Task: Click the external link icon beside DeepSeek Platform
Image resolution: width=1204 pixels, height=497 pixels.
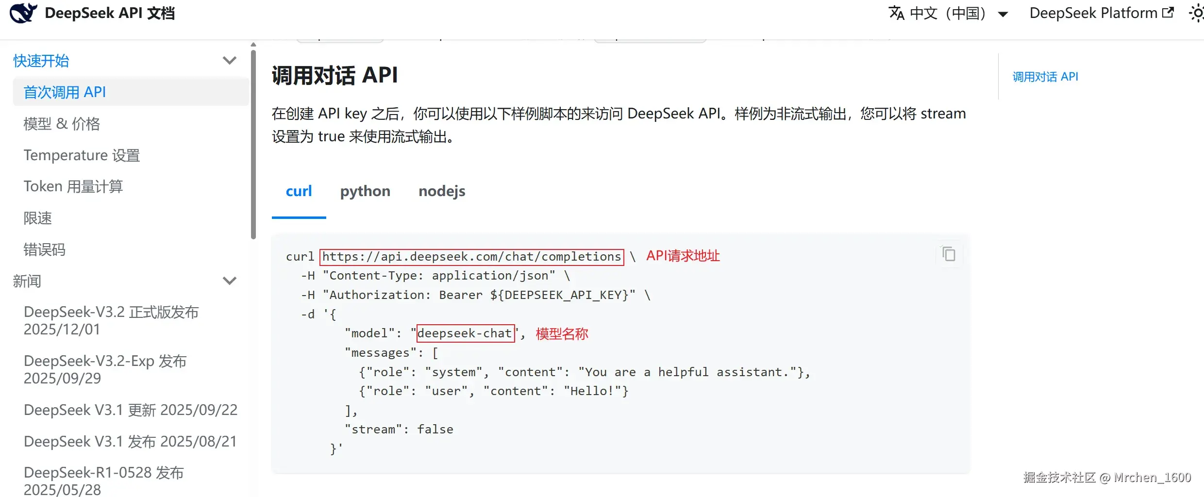Action: tap(1168, 13)
